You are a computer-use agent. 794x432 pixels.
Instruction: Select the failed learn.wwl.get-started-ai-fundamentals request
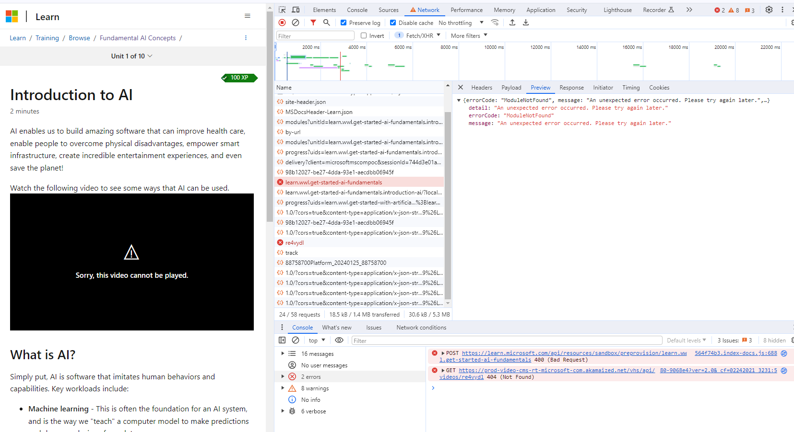tap(359, 182)
